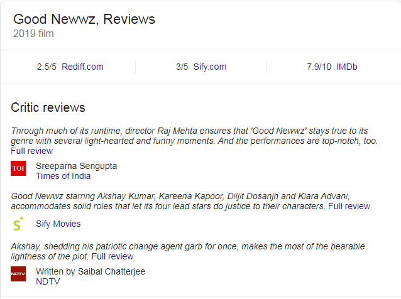Click the 3/5 Sify rating score
Screen dimensions: 401x299
tap(182, 67)
